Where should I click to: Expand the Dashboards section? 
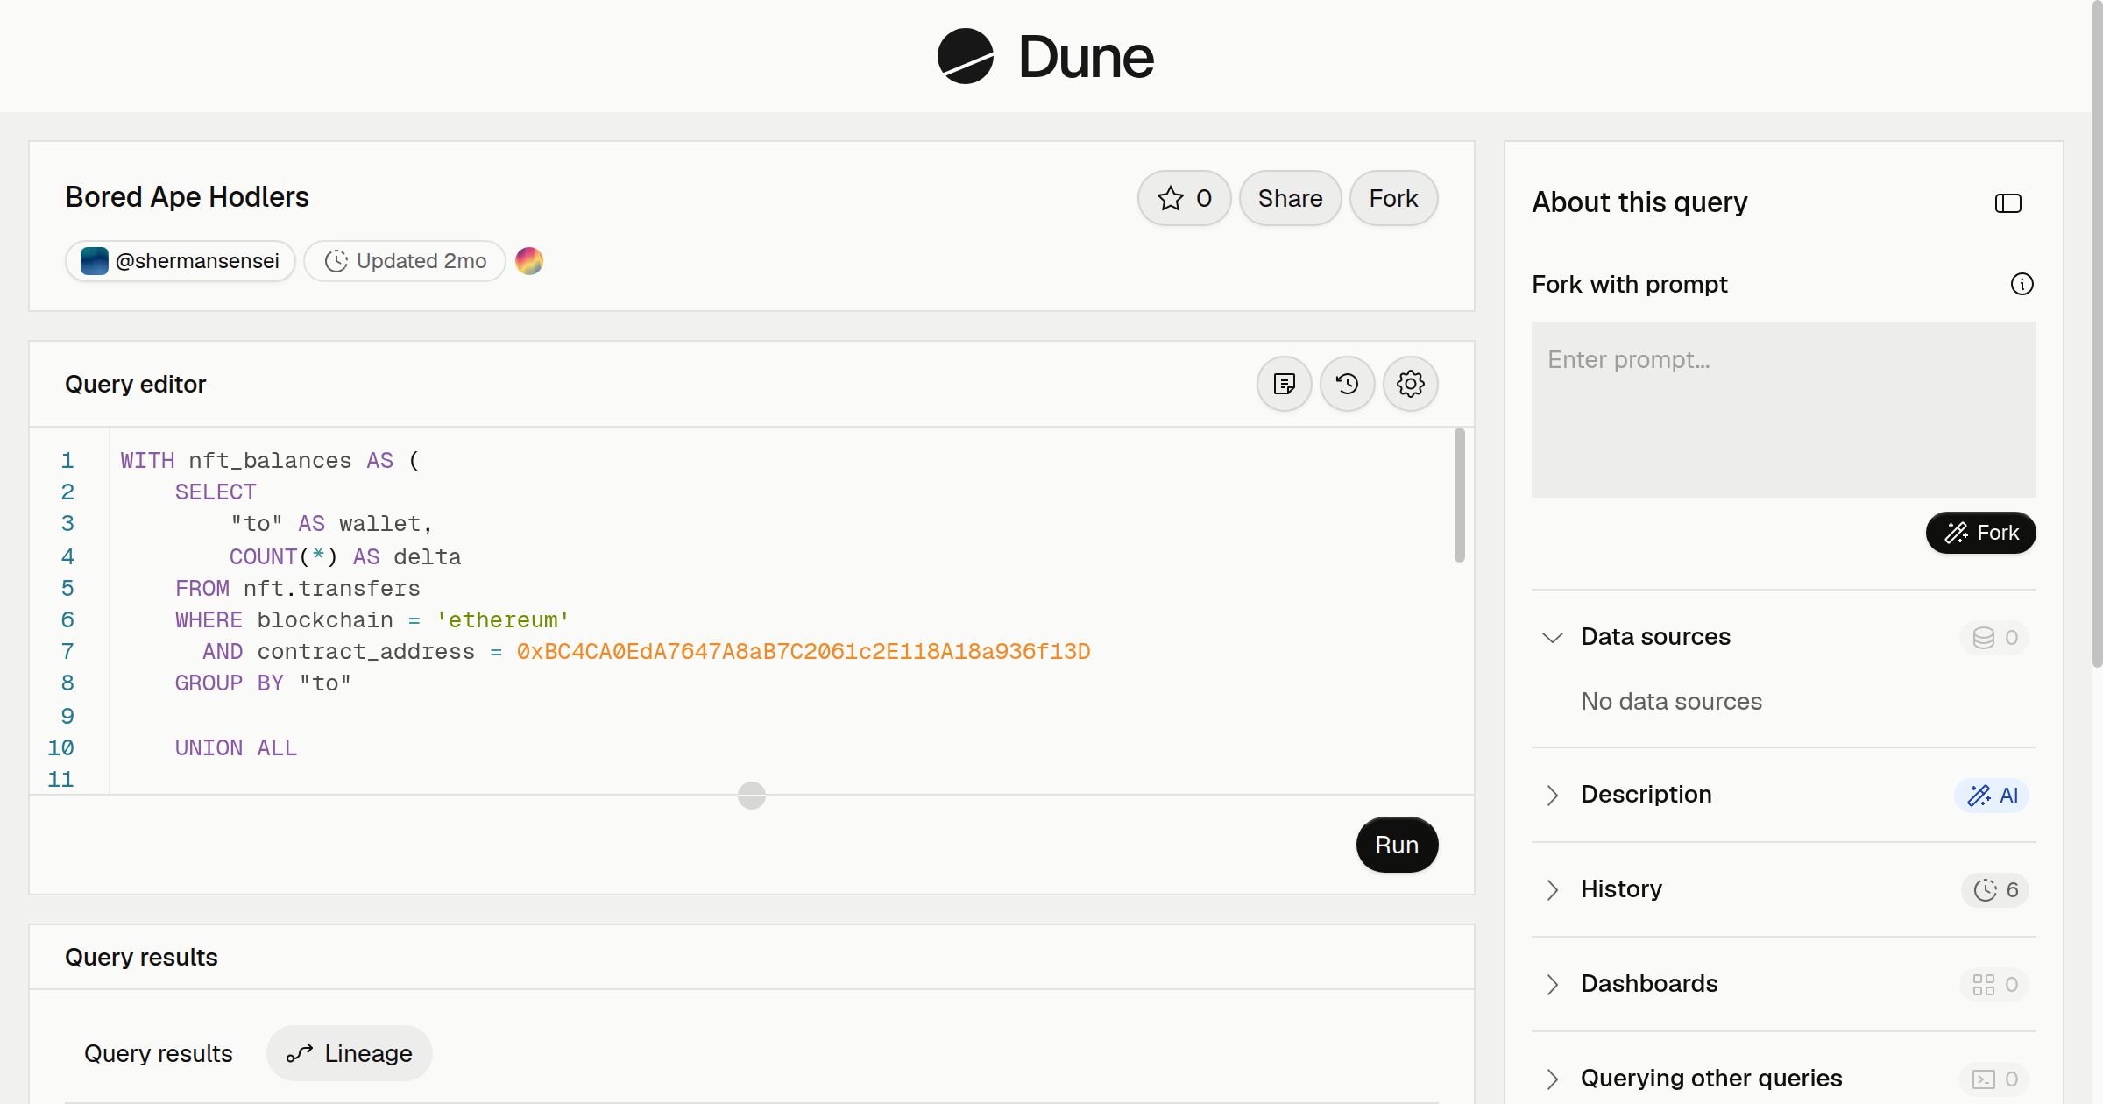1552,984
